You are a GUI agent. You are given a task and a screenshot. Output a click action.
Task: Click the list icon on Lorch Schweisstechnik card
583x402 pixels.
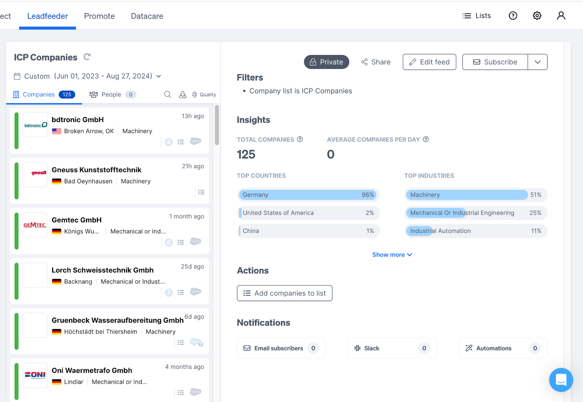tap(181, 292)
